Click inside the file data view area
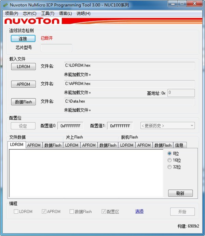The image size is (205, 236). (x=86, y=173)
